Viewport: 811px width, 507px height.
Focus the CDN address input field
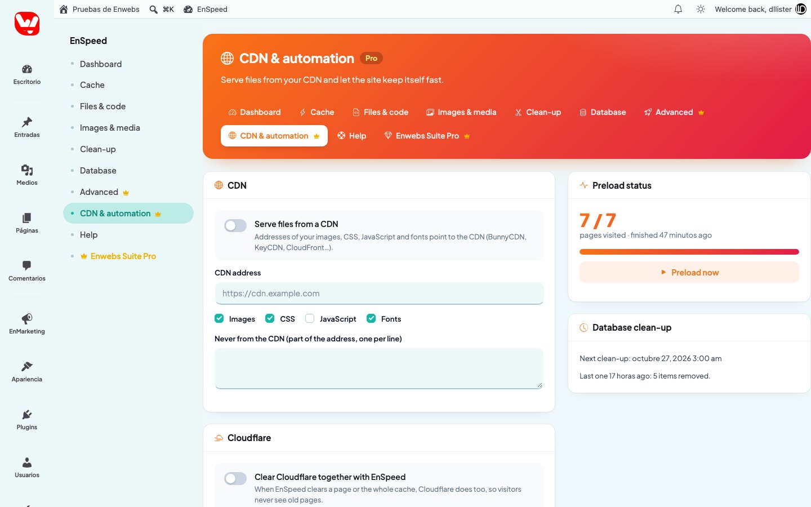click(379, 293)
